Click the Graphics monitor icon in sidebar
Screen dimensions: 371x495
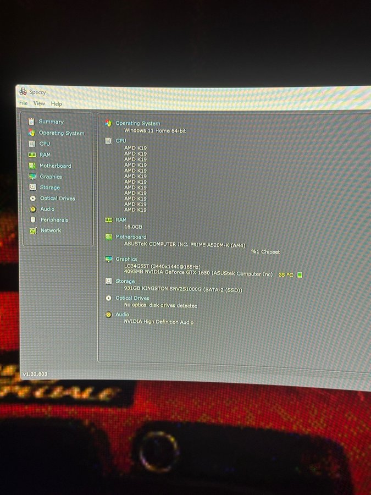tap(32, 177)
